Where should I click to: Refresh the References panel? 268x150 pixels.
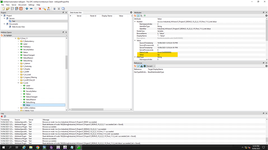(x=135, y=66)
